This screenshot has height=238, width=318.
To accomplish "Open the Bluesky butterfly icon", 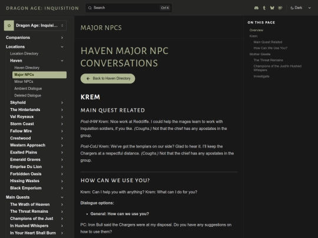I will click(272, 8).
